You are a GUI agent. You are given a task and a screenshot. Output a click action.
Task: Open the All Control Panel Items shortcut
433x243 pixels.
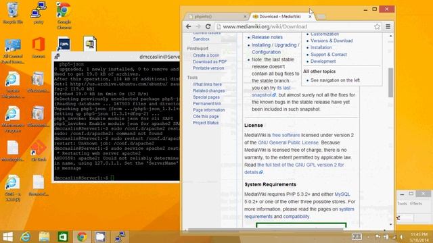click(x=12, y=51)
